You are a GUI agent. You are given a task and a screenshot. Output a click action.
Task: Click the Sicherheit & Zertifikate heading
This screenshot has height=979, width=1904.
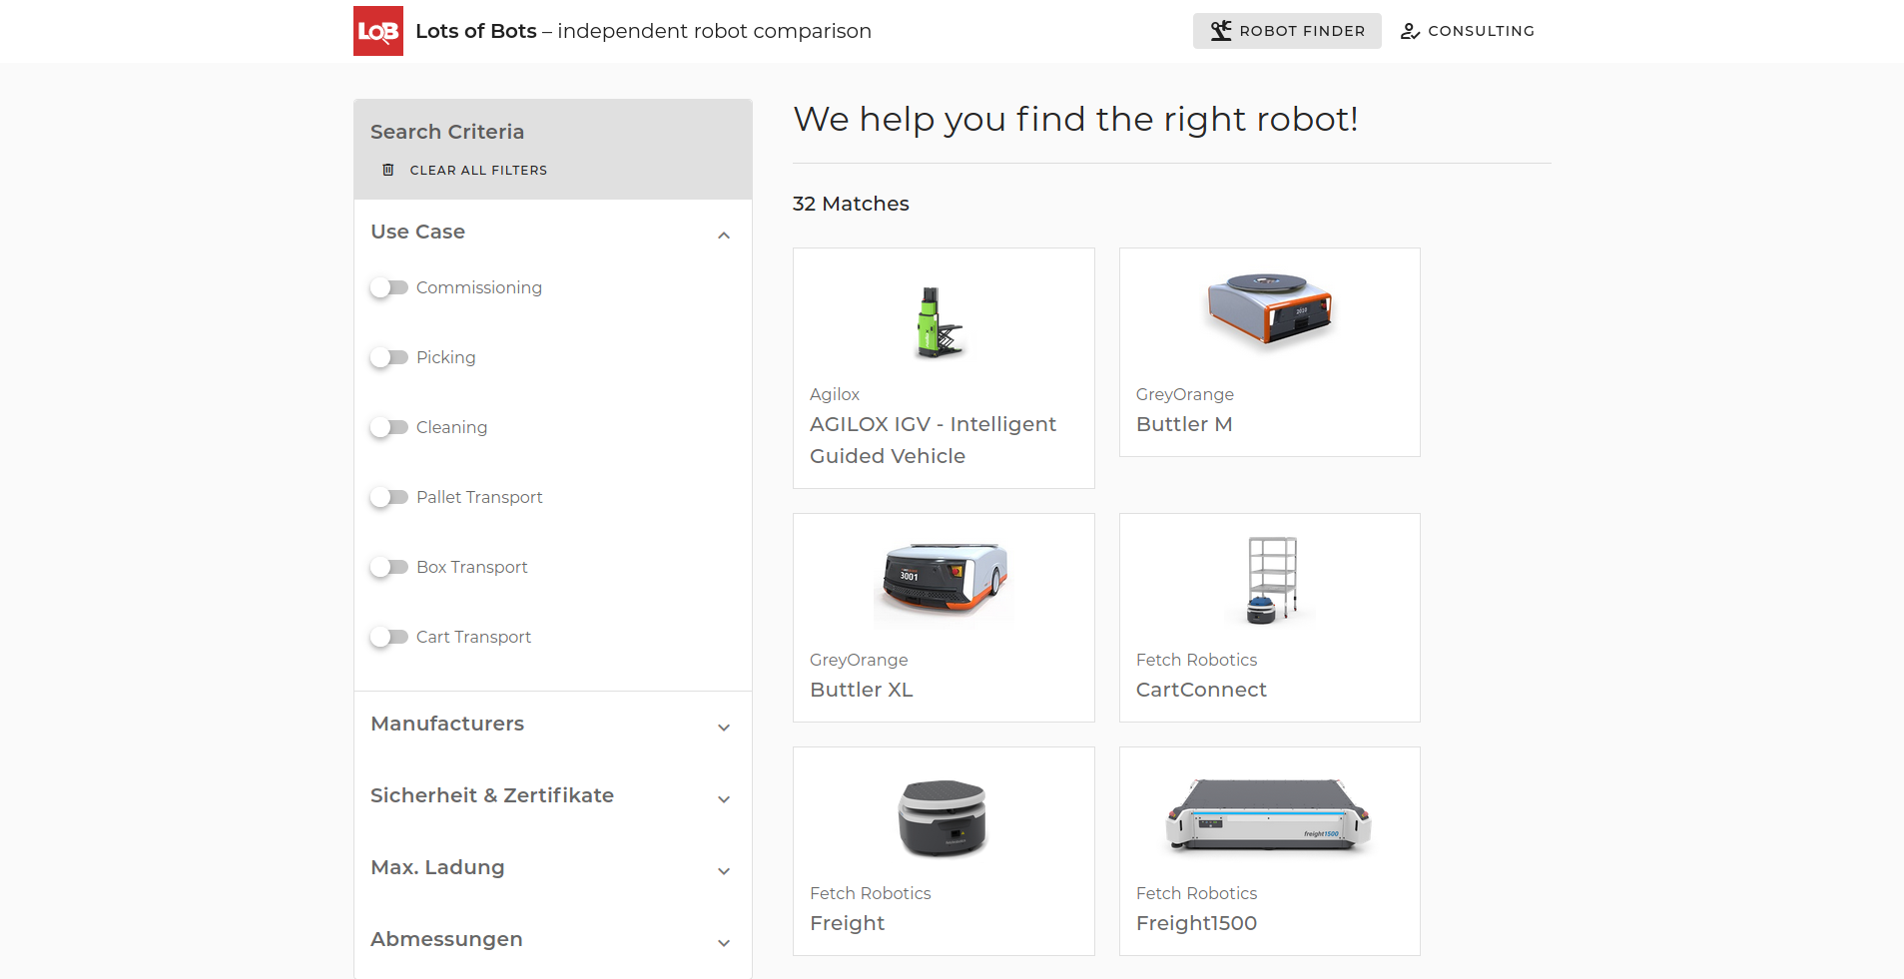(x=492, y=795)
